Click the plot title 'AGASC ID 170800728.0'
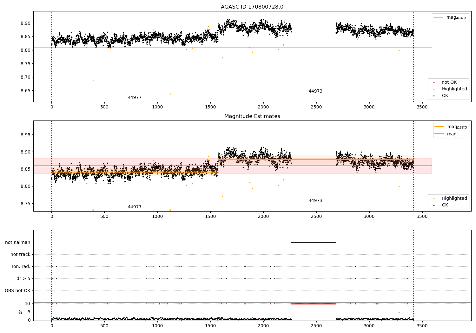The width and height of the screenshot is (476, 333). pos(252,7)
